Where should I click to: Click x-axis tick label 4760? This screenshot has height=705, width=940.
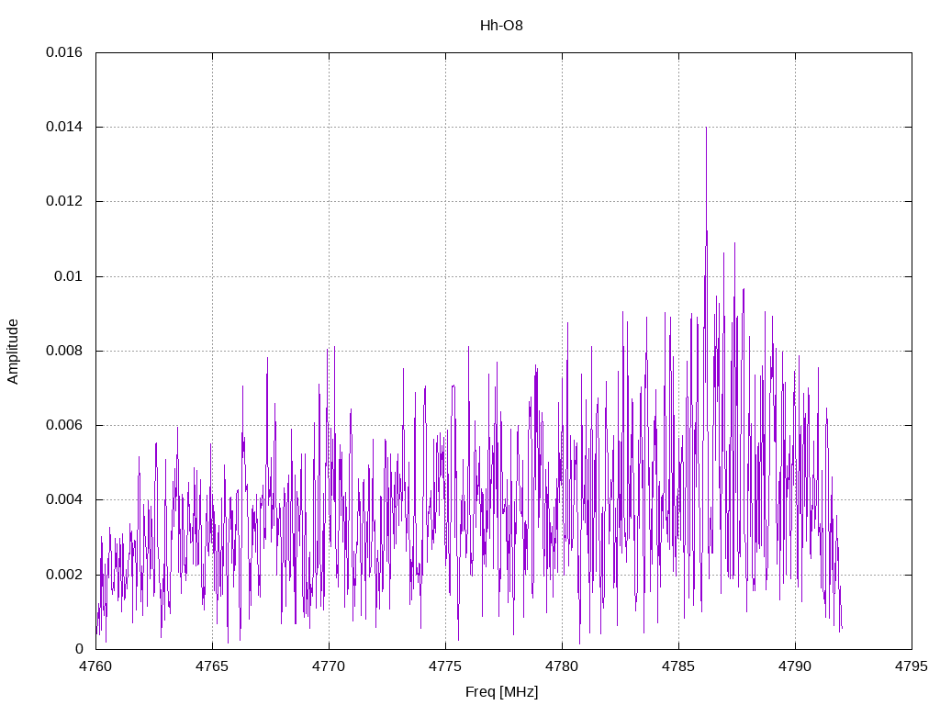click(95, 666)
